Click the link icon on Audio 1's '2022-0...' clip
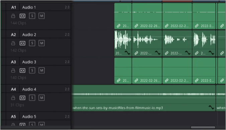Viewport: 226px width, 130px height. (197, 26)
